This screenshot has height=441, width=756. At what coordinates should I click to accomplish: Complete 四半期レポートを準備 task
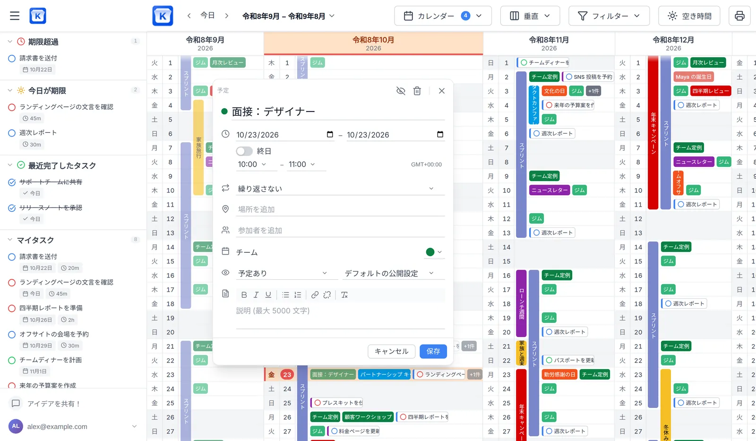click(12, 308)
